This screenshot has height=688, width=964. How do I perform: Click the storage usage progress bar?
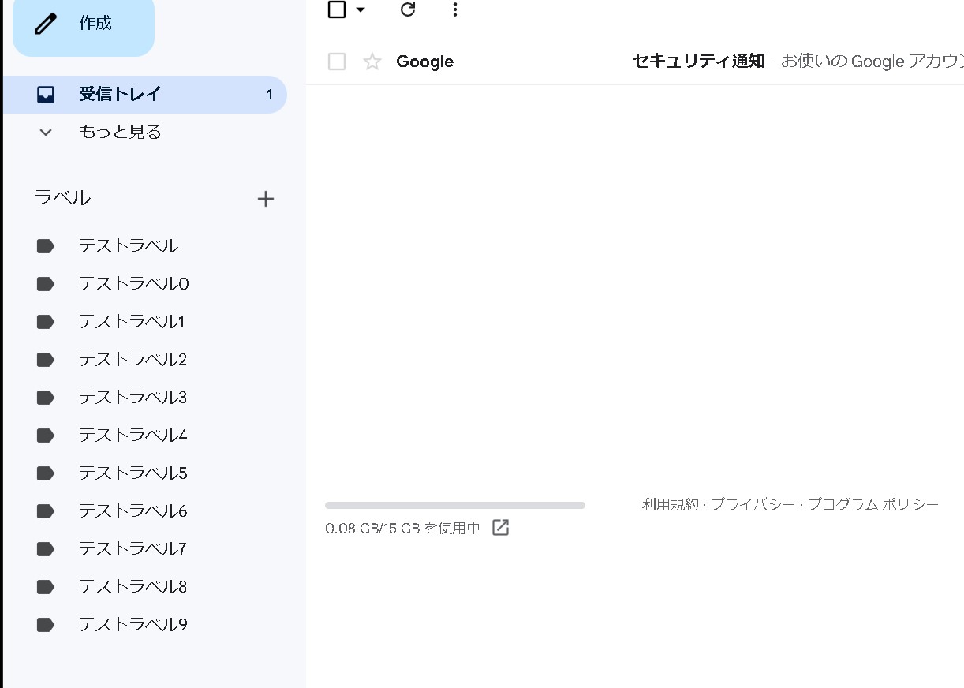pyautogui.click(x=455, y=505)
